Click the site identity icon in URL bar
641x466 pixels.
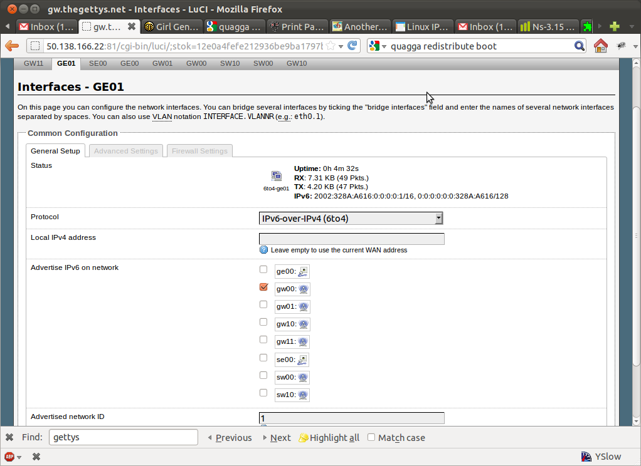click(x=35, y=46)
